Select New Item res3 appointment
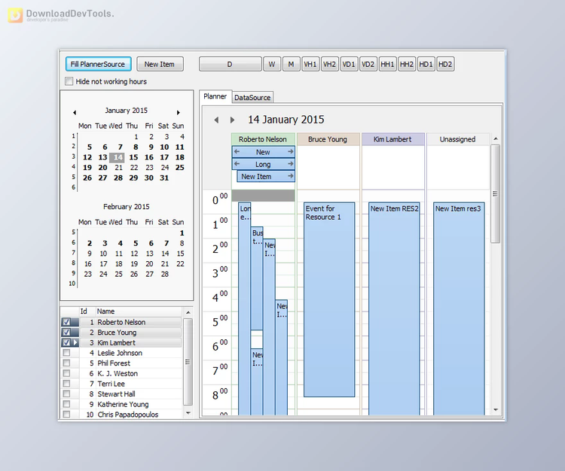Image resolution: width=565 pixels, height=471 pixels. click(x=459, y=308)
